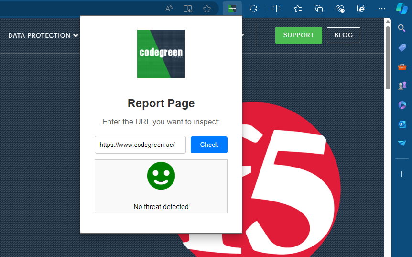Click the 'Report Page' heading
Viewport: 412px width, 257px height.
coord(161,103)
